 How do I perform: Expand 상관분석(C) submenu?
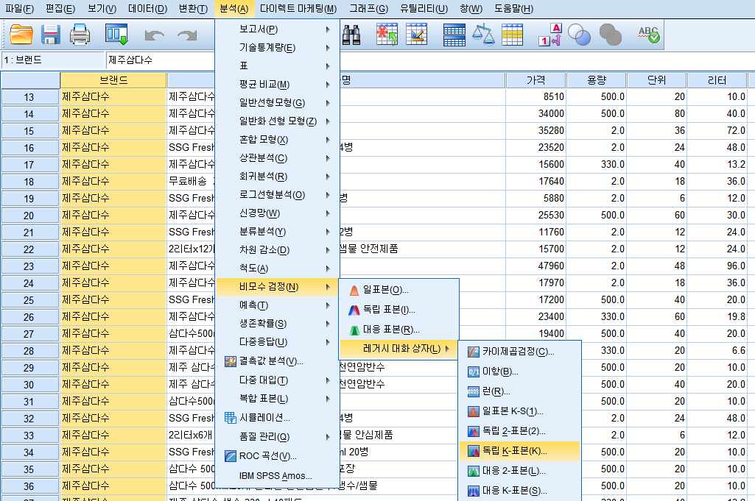[277, 158]
